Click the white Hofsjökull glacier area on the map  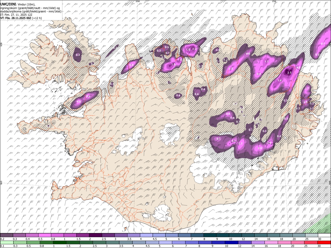click(170, 134)
